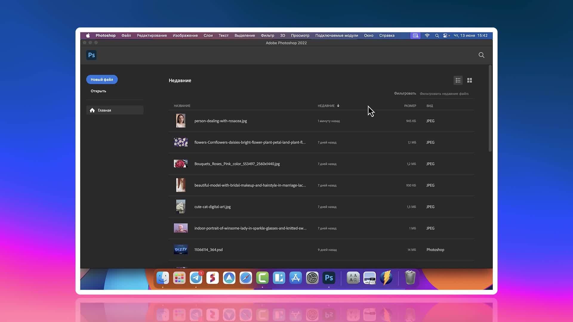
Task: Switch recent files to list view
Action: tap(458, 80)
